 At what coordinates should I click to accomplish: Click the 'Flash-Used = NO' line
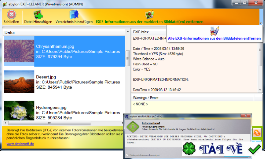click(x=145, y=64)
